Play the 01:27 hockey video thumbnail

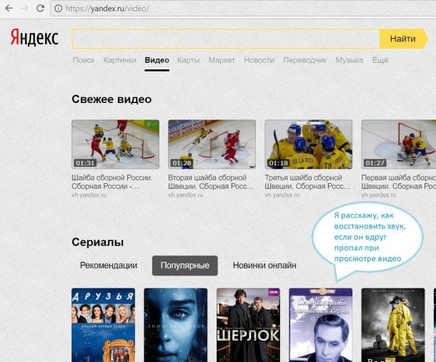[399, 144]
